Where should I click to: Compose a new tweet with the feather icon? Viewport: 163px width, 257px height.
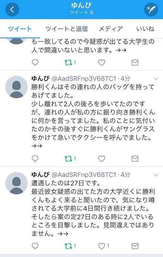pyautogui.click(x=151, y=9)
